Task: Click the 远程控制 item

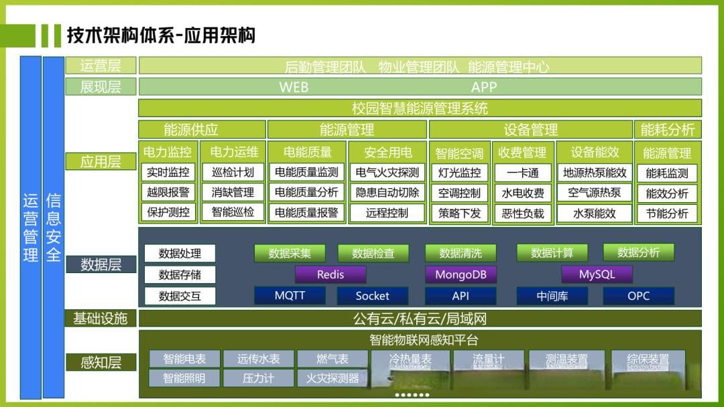Action: [x=387, y=213]
